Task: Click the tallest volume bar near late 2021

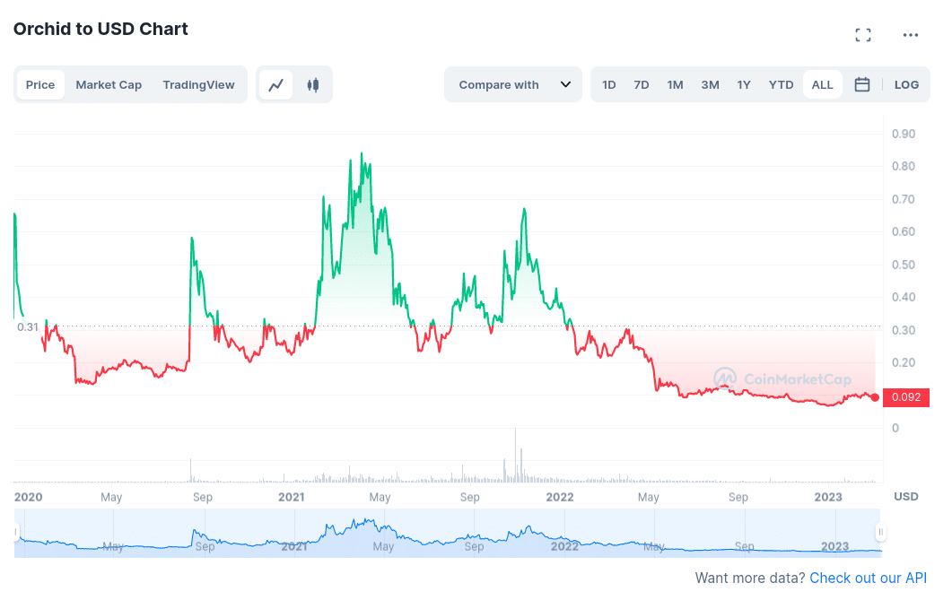Action: coord(515,456)
